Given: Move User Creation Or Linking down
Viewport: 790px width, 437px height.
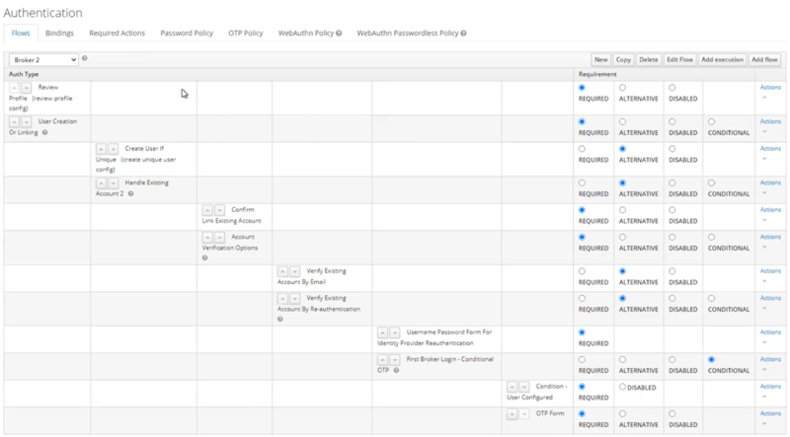Looking at the screenshot, I should [x=27, y=122].
